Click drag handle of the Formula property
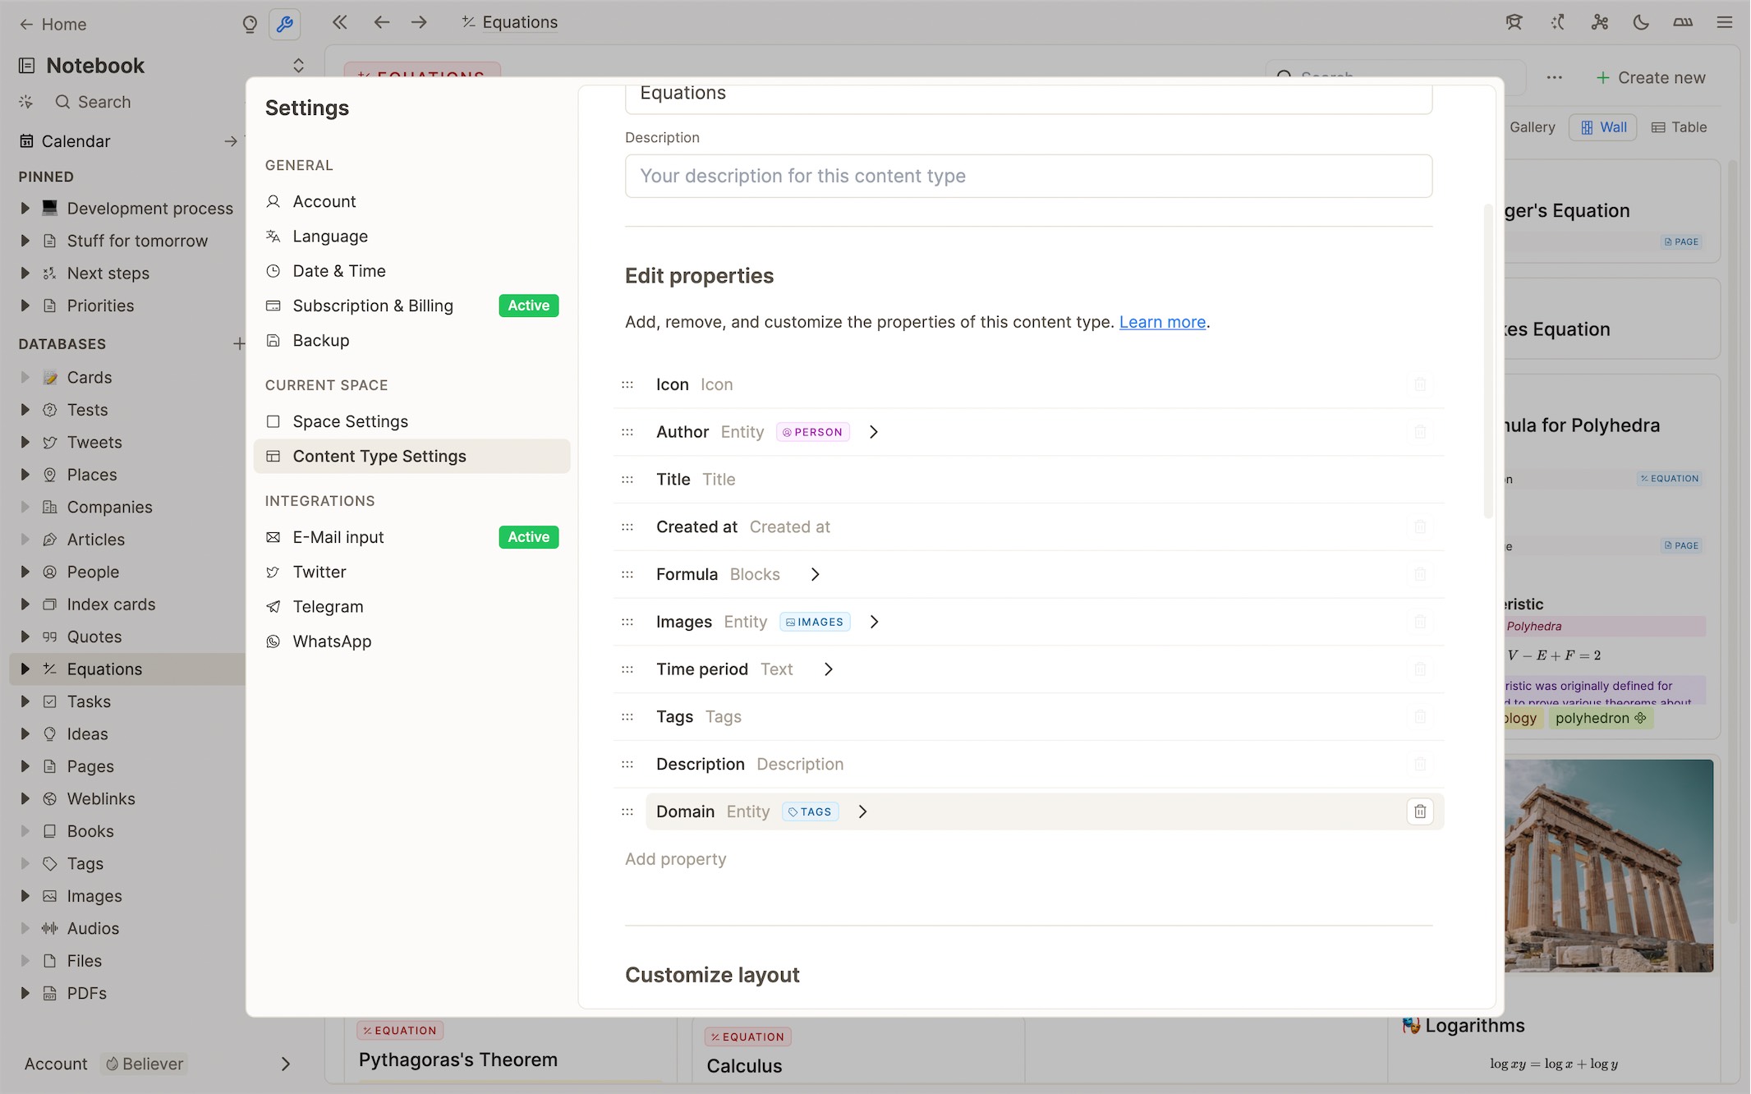The image size is (1751, 1094). tap(627, 574)
